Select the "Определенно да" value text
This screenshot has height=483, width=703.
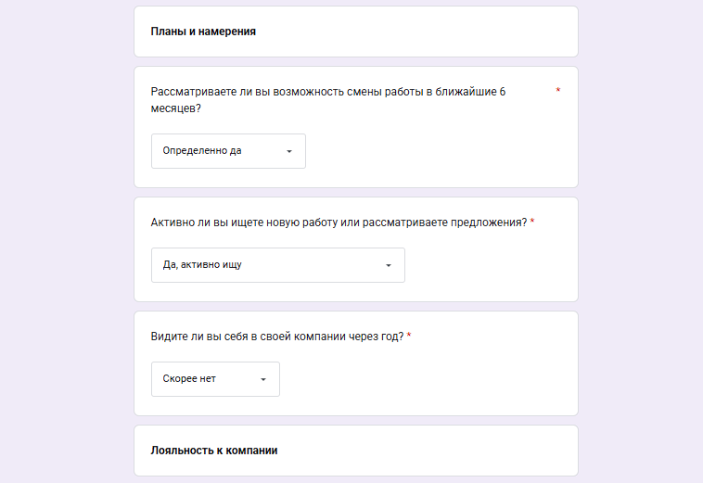(x=202, y=151)
